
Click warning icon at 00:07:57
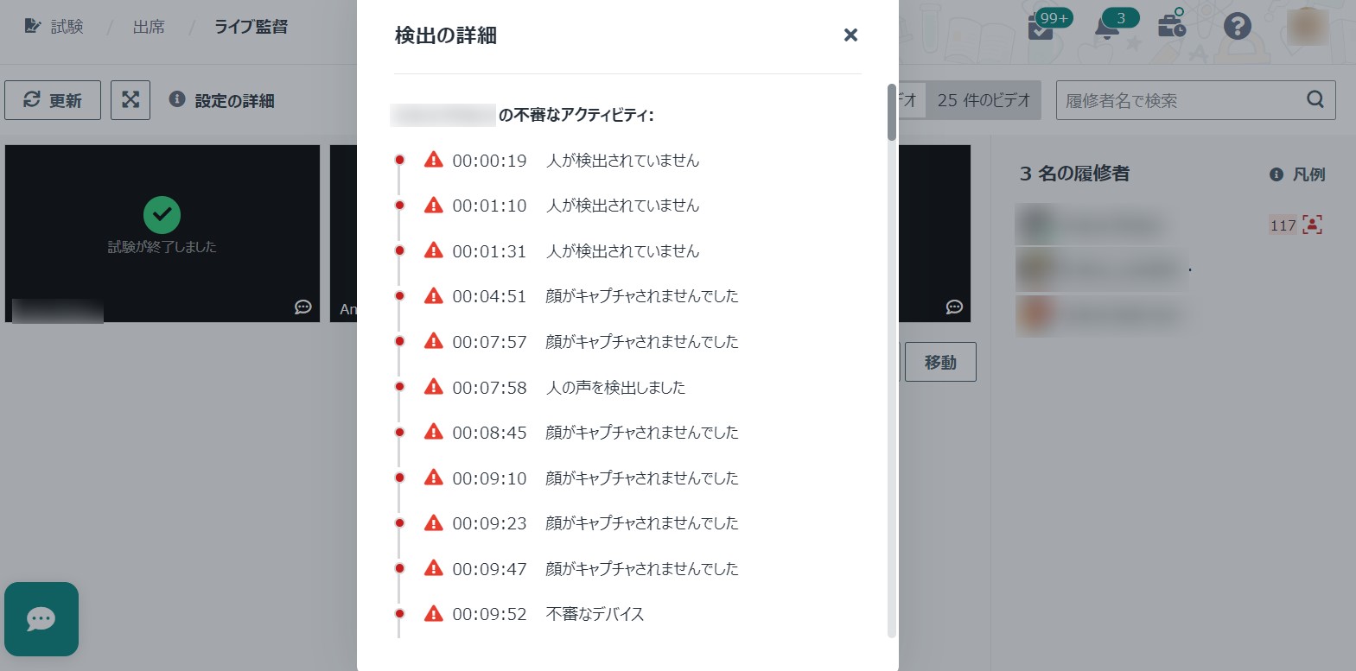(x=434, y=341)
